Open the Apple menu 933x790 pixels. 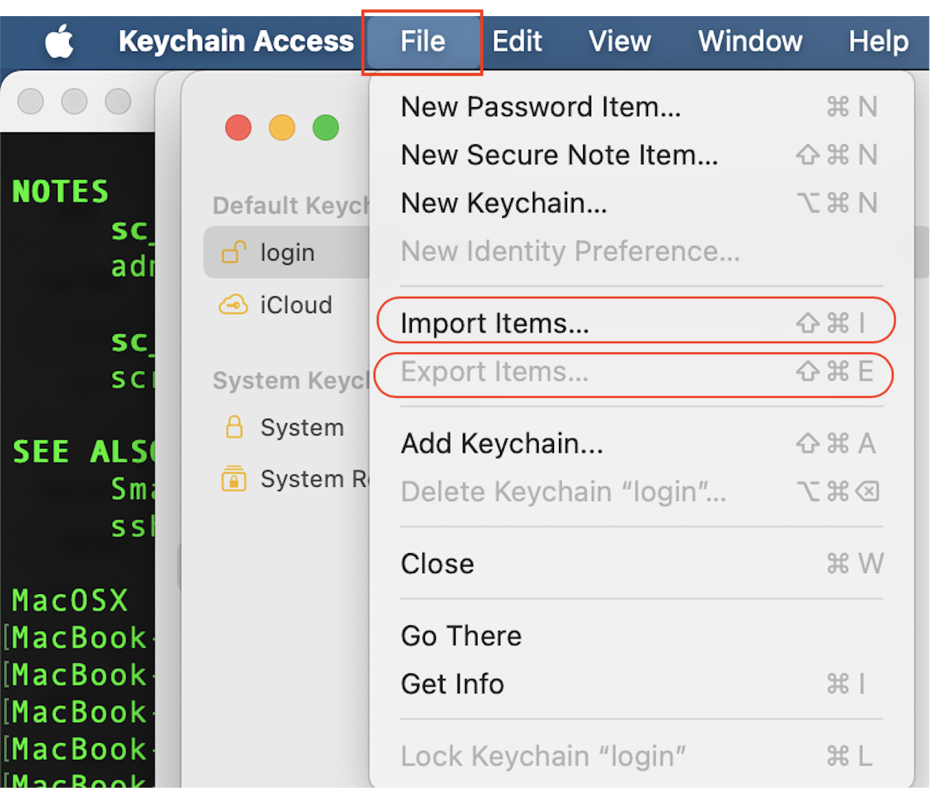coord(60,42)
